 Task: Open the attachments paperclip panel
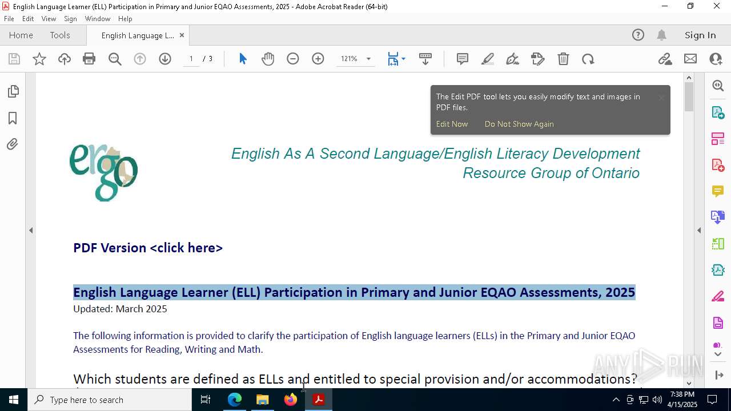pos(13,144)
